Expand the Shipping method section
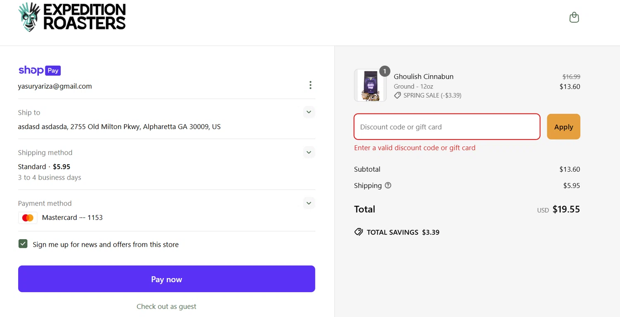The height and width of the screenshot is (317, 620). (x=309, y=152)
